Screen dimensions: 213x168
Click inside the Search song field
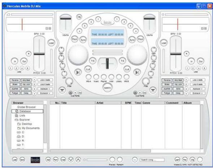[152, 160]
